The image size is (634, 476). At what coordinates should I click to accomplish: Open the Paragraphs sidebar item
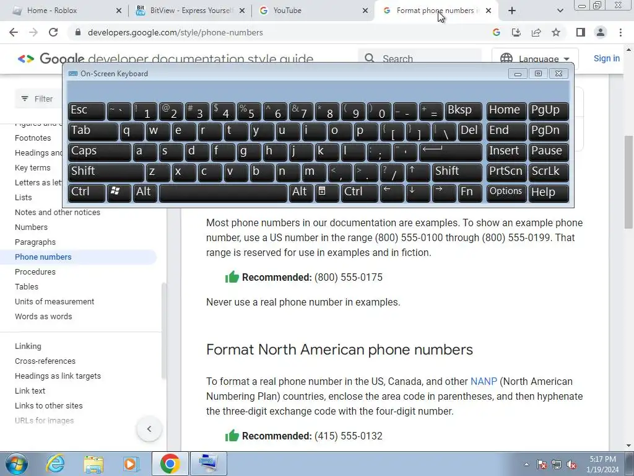coord(35,242)
